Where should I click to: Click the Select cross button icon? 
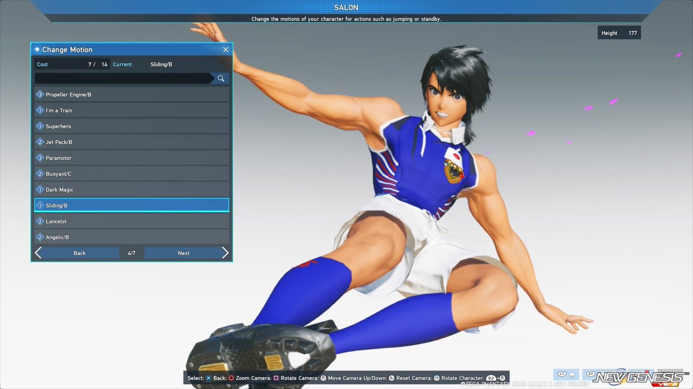pos(208,378)
